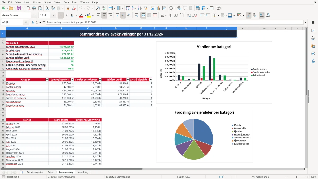Expand the background color dropdown arrow
This screenshot has height=179, width=318.
pos(93,15)
